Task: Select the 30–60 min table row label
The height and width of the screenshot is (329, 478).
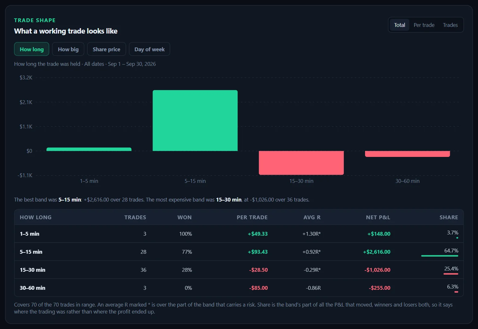Action: pos(33,288)
